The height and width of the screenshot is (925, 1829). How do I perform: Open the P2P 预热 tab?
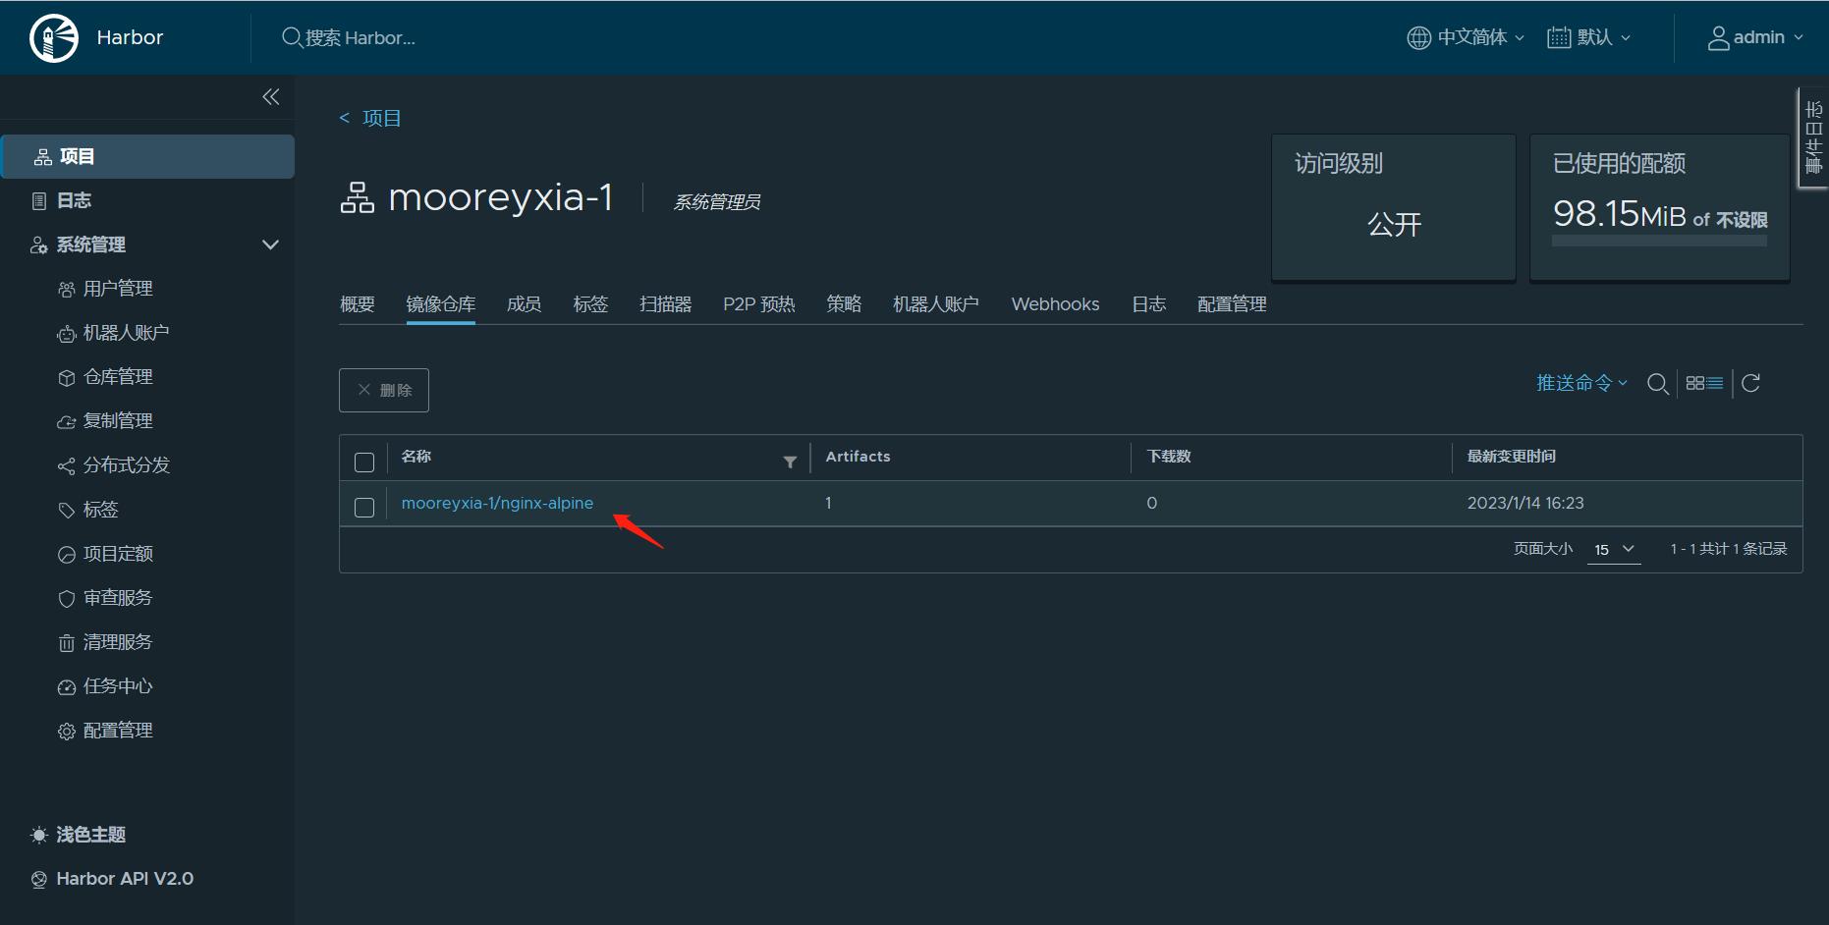(x=759, y=304)
